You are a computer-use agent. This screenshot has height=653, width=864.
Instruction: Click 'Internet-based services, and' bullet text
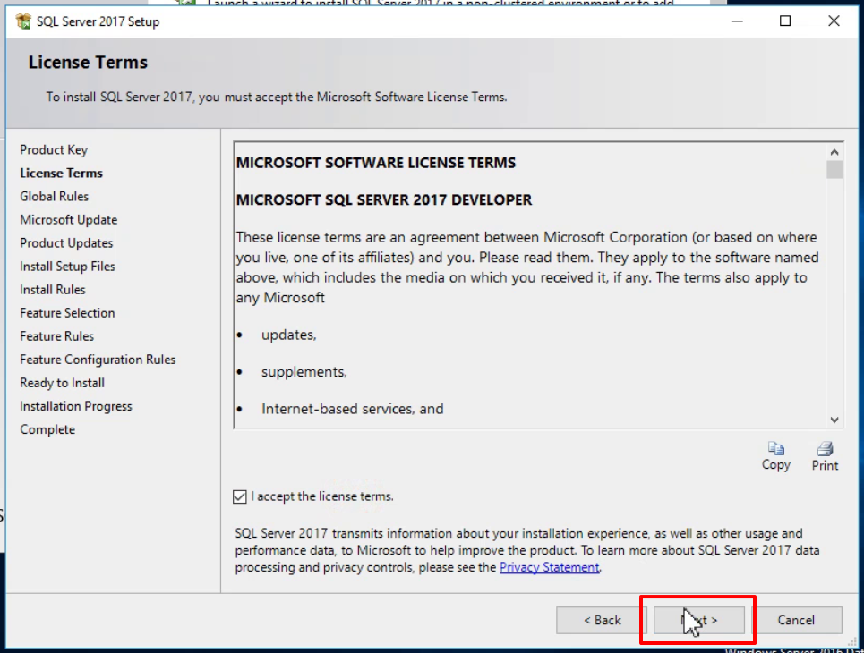pyautogui.click(x=353, y=409)
